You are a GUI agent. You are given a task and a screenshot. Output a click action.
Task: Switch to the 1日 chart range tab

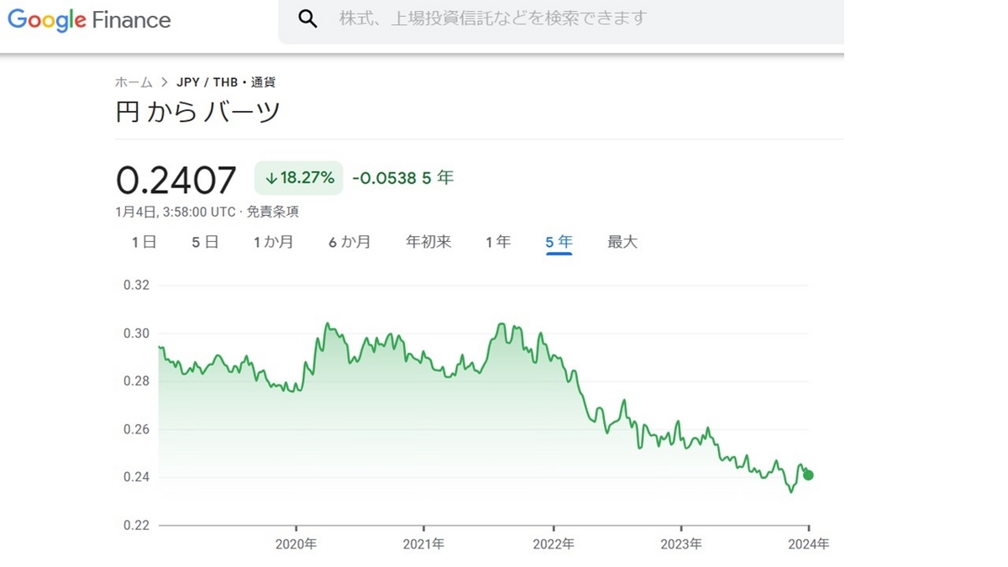click(143, 242)
